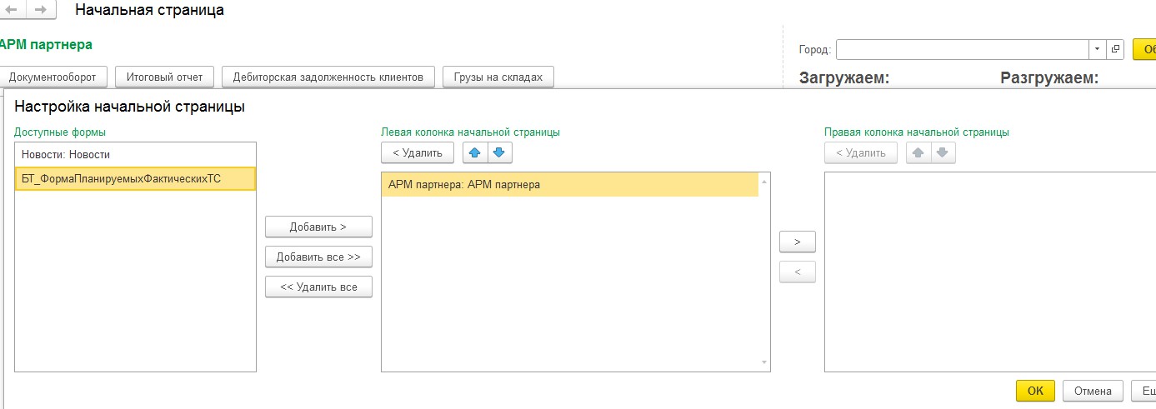
Task: Click grayed move down arrow in right column
Action: pos(943,152)
